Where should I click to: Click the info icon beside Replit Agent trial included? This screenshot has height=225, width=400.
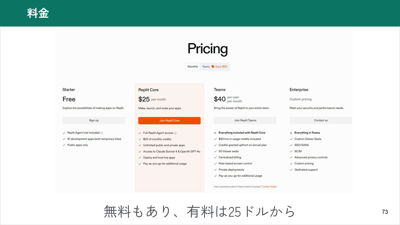pyautogui.click(x=102, y=133)
